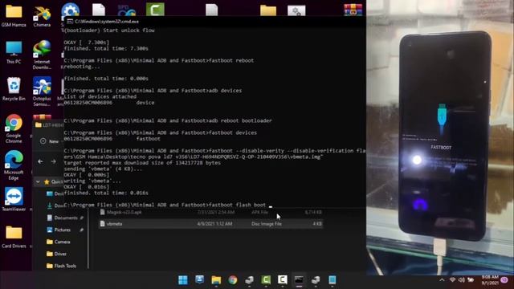
Task: Open the Card Drivers desktop folder
Action: point(14,237)
